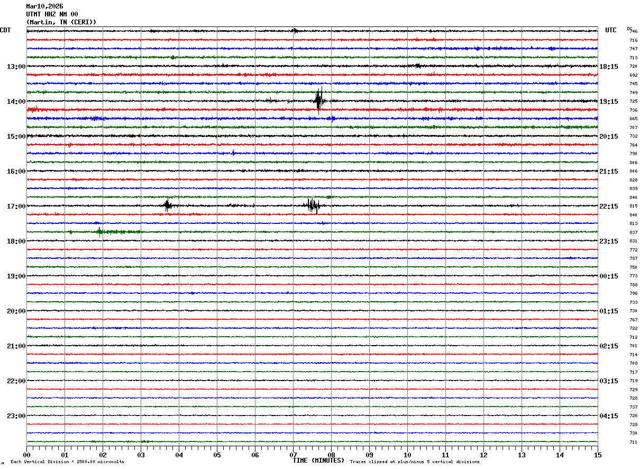Viewport: 640px width, 469px height.
Task: Click the UTC timezone label
Action: [611, 30]
